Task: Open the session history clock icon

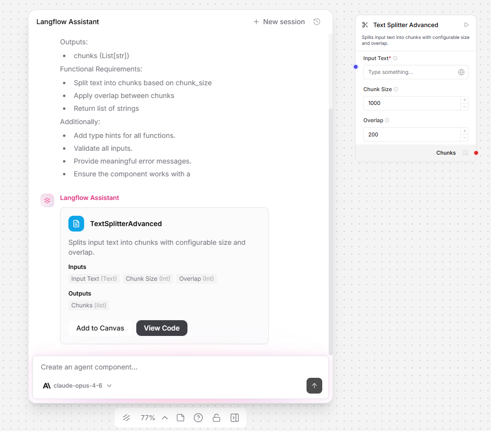Action: click(x=317, y=22)
